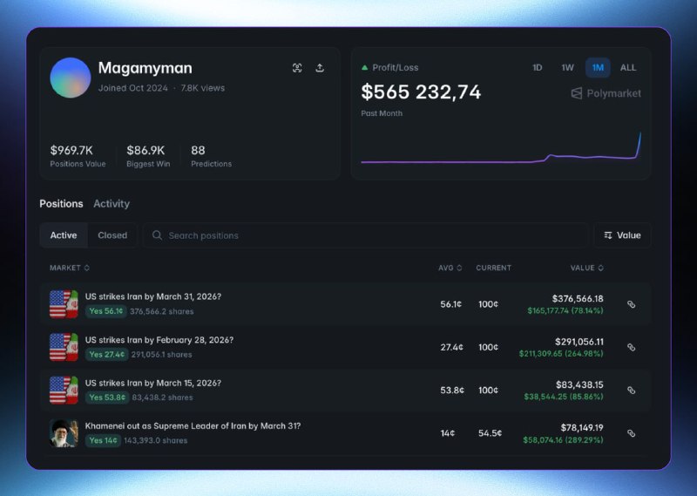Sort positions by the AVG column
This screenshot has width=697, height=496.
[x=450, y=268]
